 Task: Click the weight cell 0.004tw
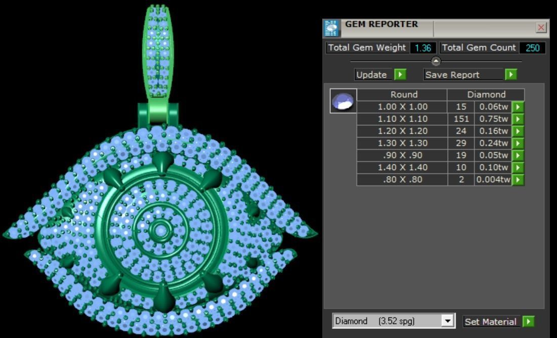pyautogui.click(x=493, y=179)
